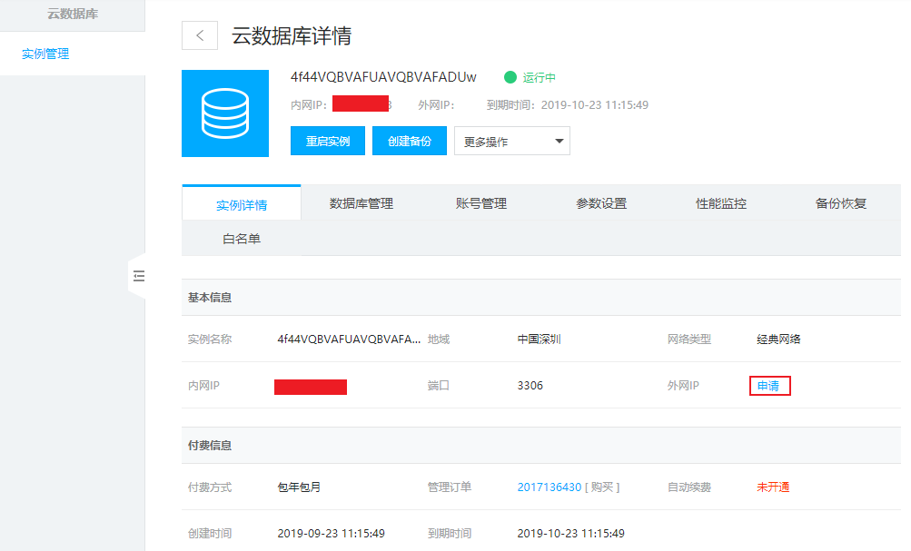Click the 重启实例 button

point(328,142)
